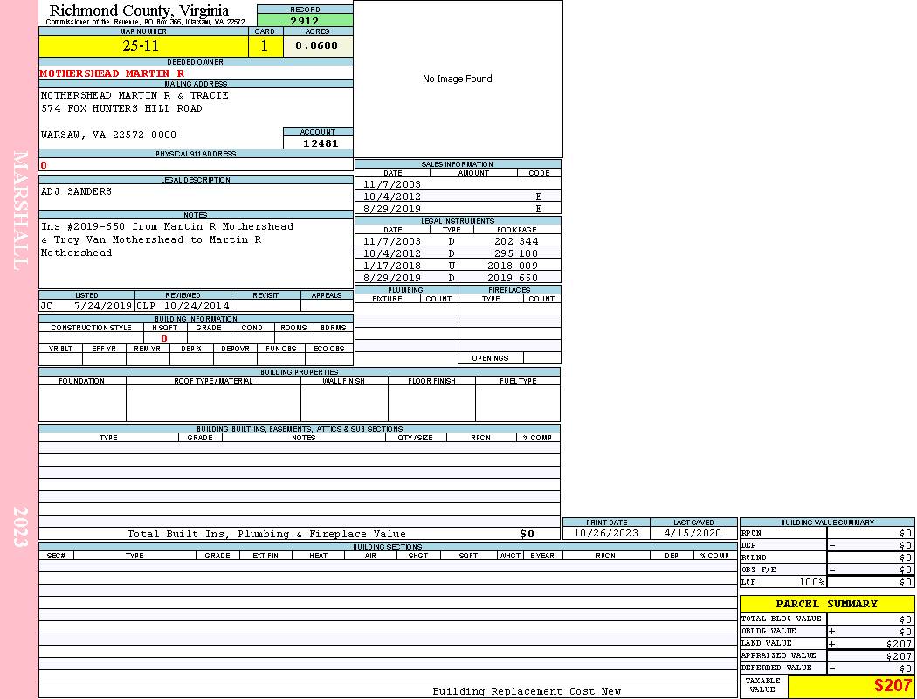This screenshot has height=699, width=917.
Task: Click the card number 1 cell
Action: click(265, 46)
